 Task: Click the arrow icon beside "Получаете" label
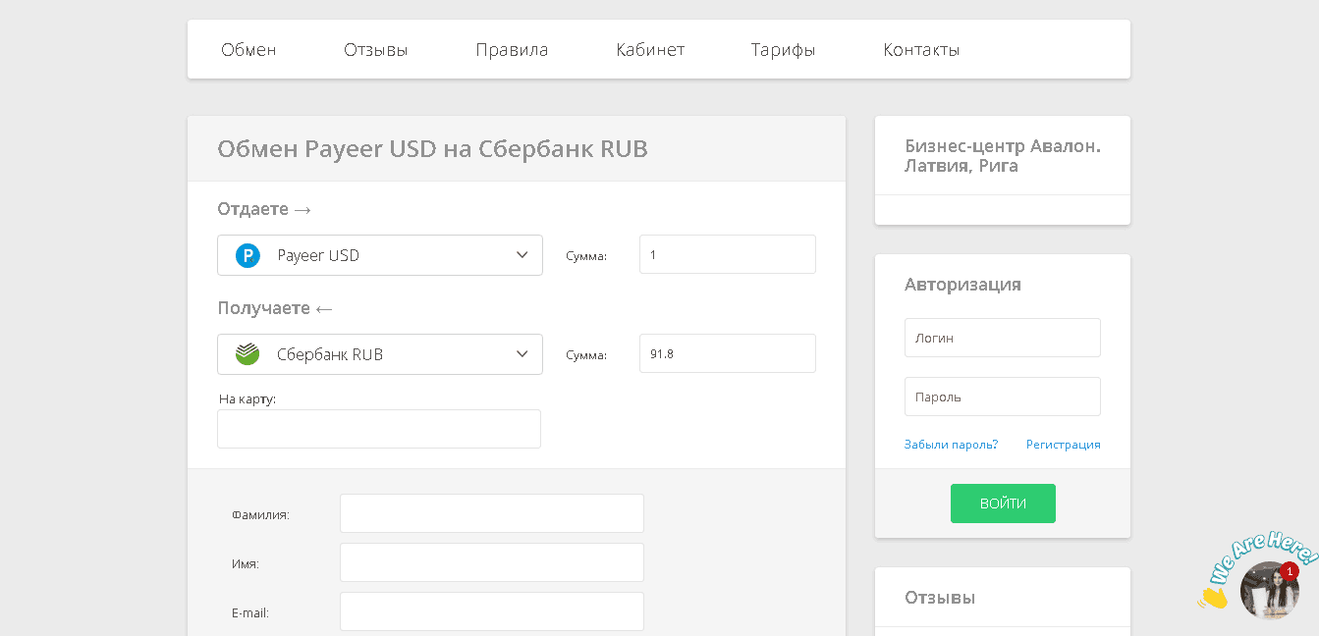click(326, 307)
